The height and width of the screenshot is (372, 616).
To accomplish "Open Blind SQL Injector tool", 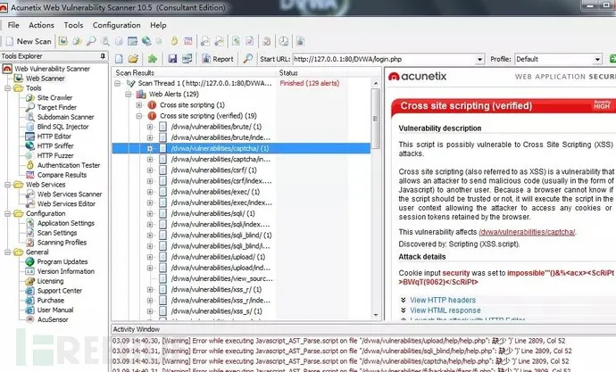I will point(62,127).
